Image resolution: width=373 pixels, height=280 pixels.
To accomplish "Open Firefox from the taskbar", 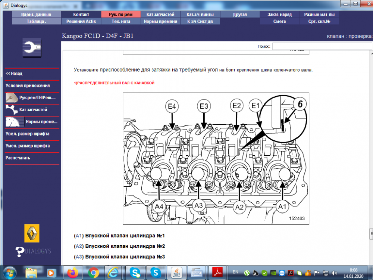I will pos(73,273).
